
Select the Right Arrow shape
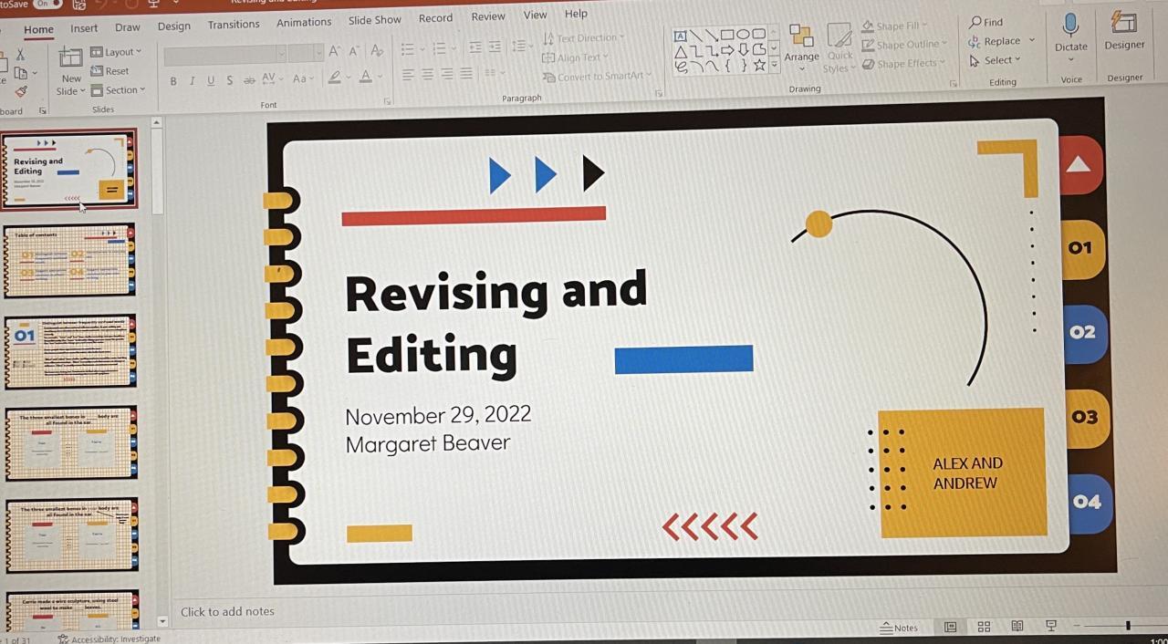pyautogui.click(x=727, y=49)
